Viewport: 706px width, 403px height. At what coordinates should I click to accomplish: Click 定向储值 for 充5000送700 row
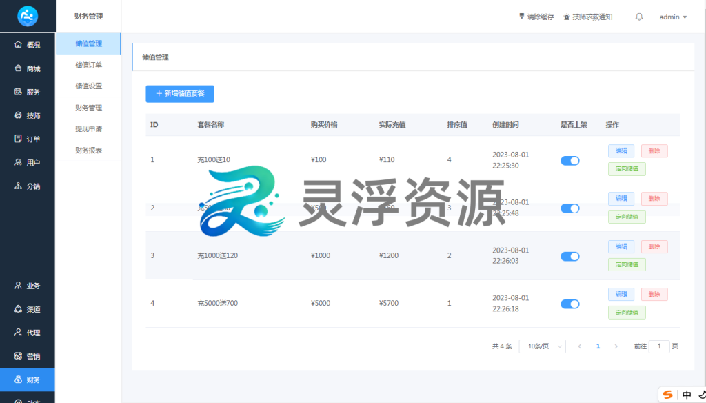click(627, 313)
